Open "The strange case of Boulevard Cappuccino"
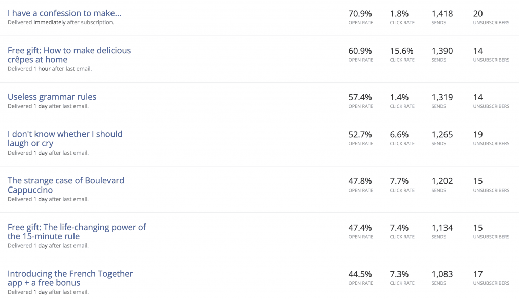The height and width of the screenshot is (299, 519). pyautogui.click(x=66, y=185)
